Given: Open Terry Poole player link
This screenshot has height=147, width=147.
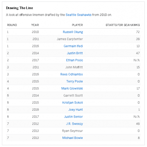Looking at the screenshot, I should 75,81.
